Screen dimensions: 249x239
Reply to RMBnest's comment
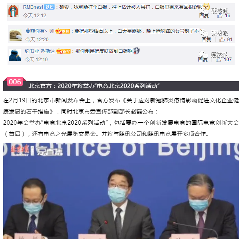204,16
